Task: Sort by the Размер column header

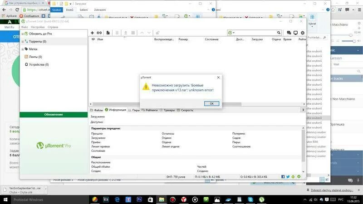Action: coord(183,39)
